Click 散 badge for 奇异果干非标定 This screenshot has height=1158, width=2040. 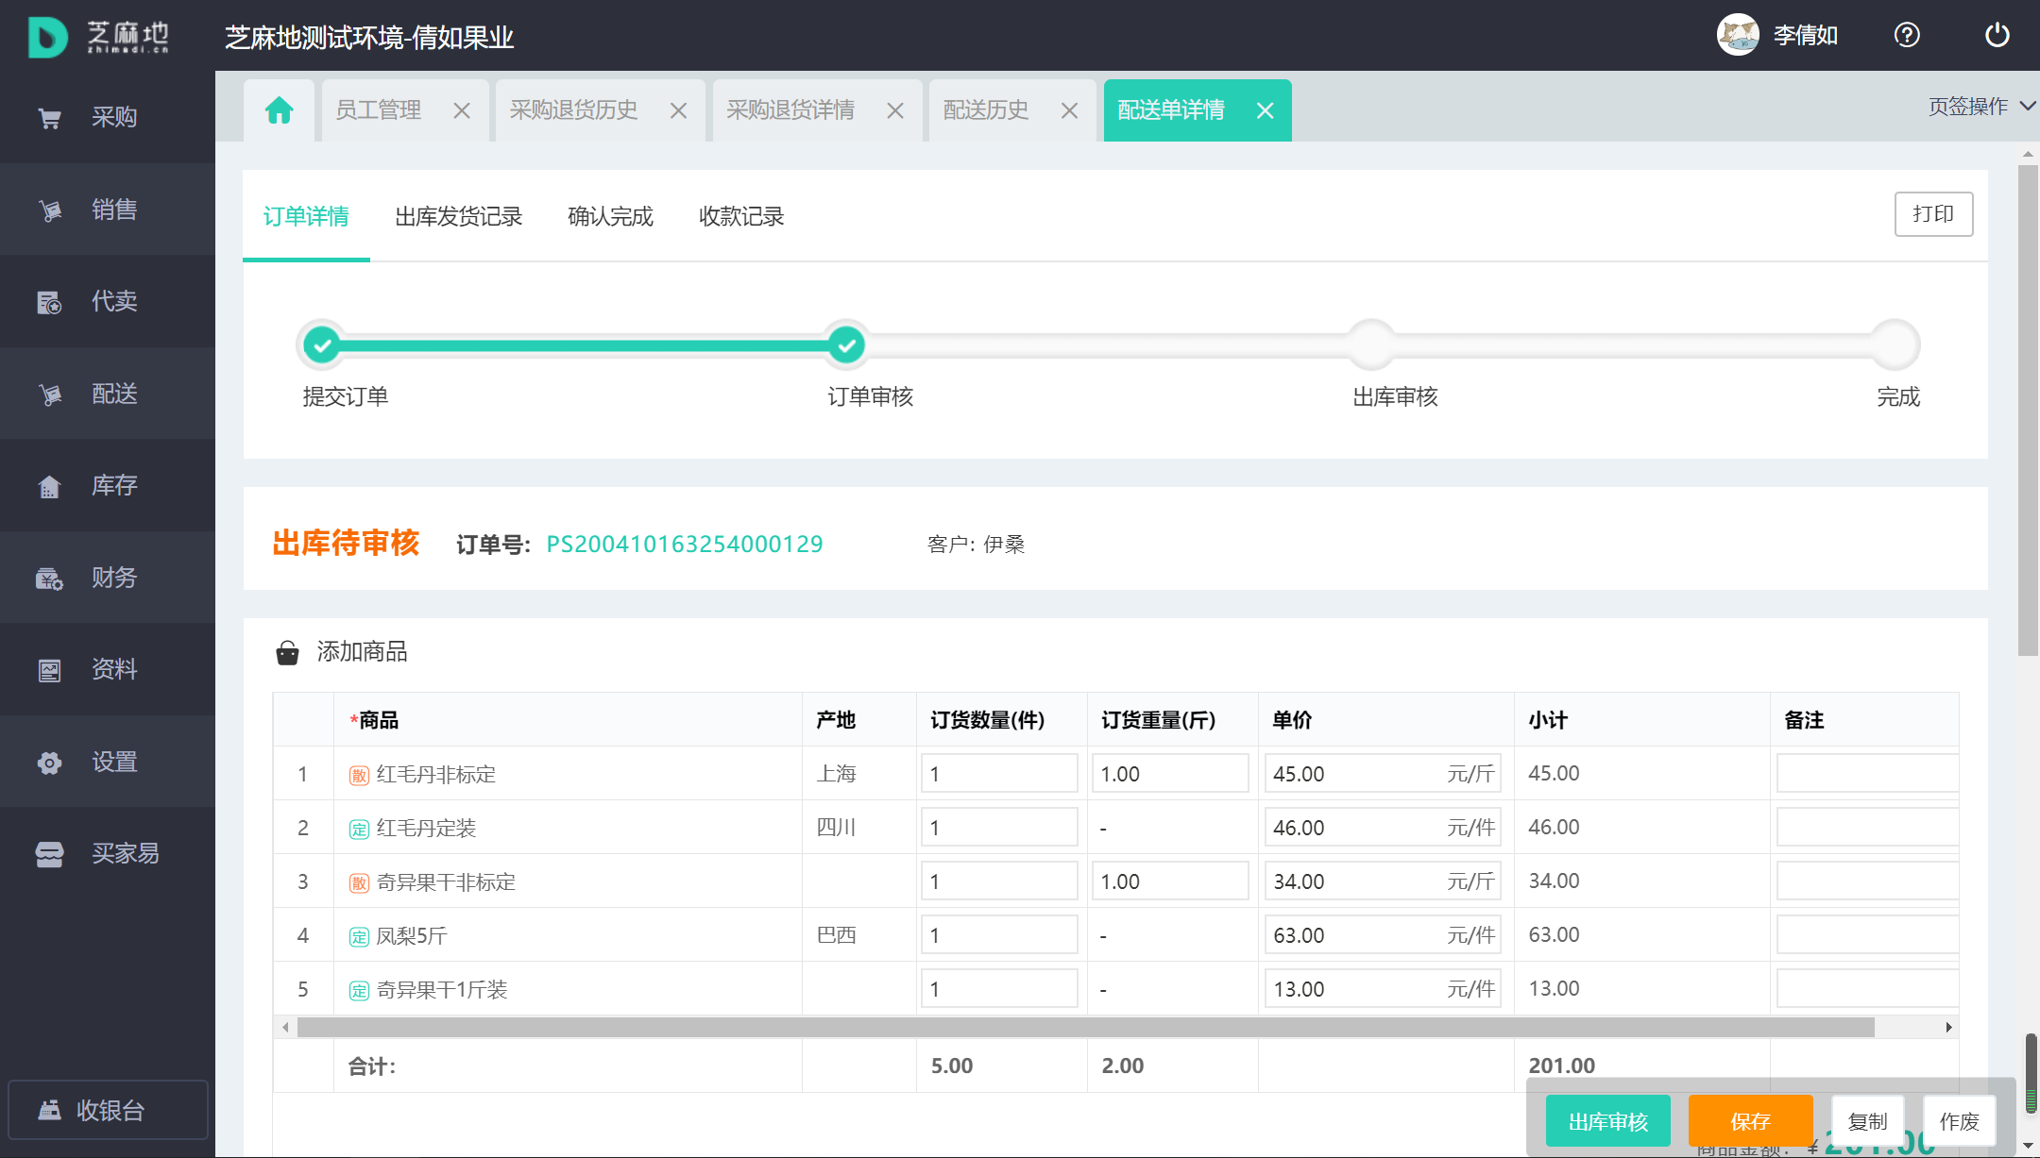(x=359, y=883)
